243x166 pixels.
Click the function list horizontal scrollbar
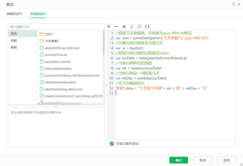coord(59,104)
